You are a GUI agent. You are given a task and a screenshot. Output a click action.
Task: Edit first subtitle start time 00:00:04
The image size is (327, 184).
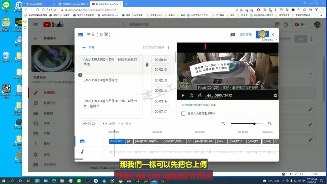click(x=161, y=60)
